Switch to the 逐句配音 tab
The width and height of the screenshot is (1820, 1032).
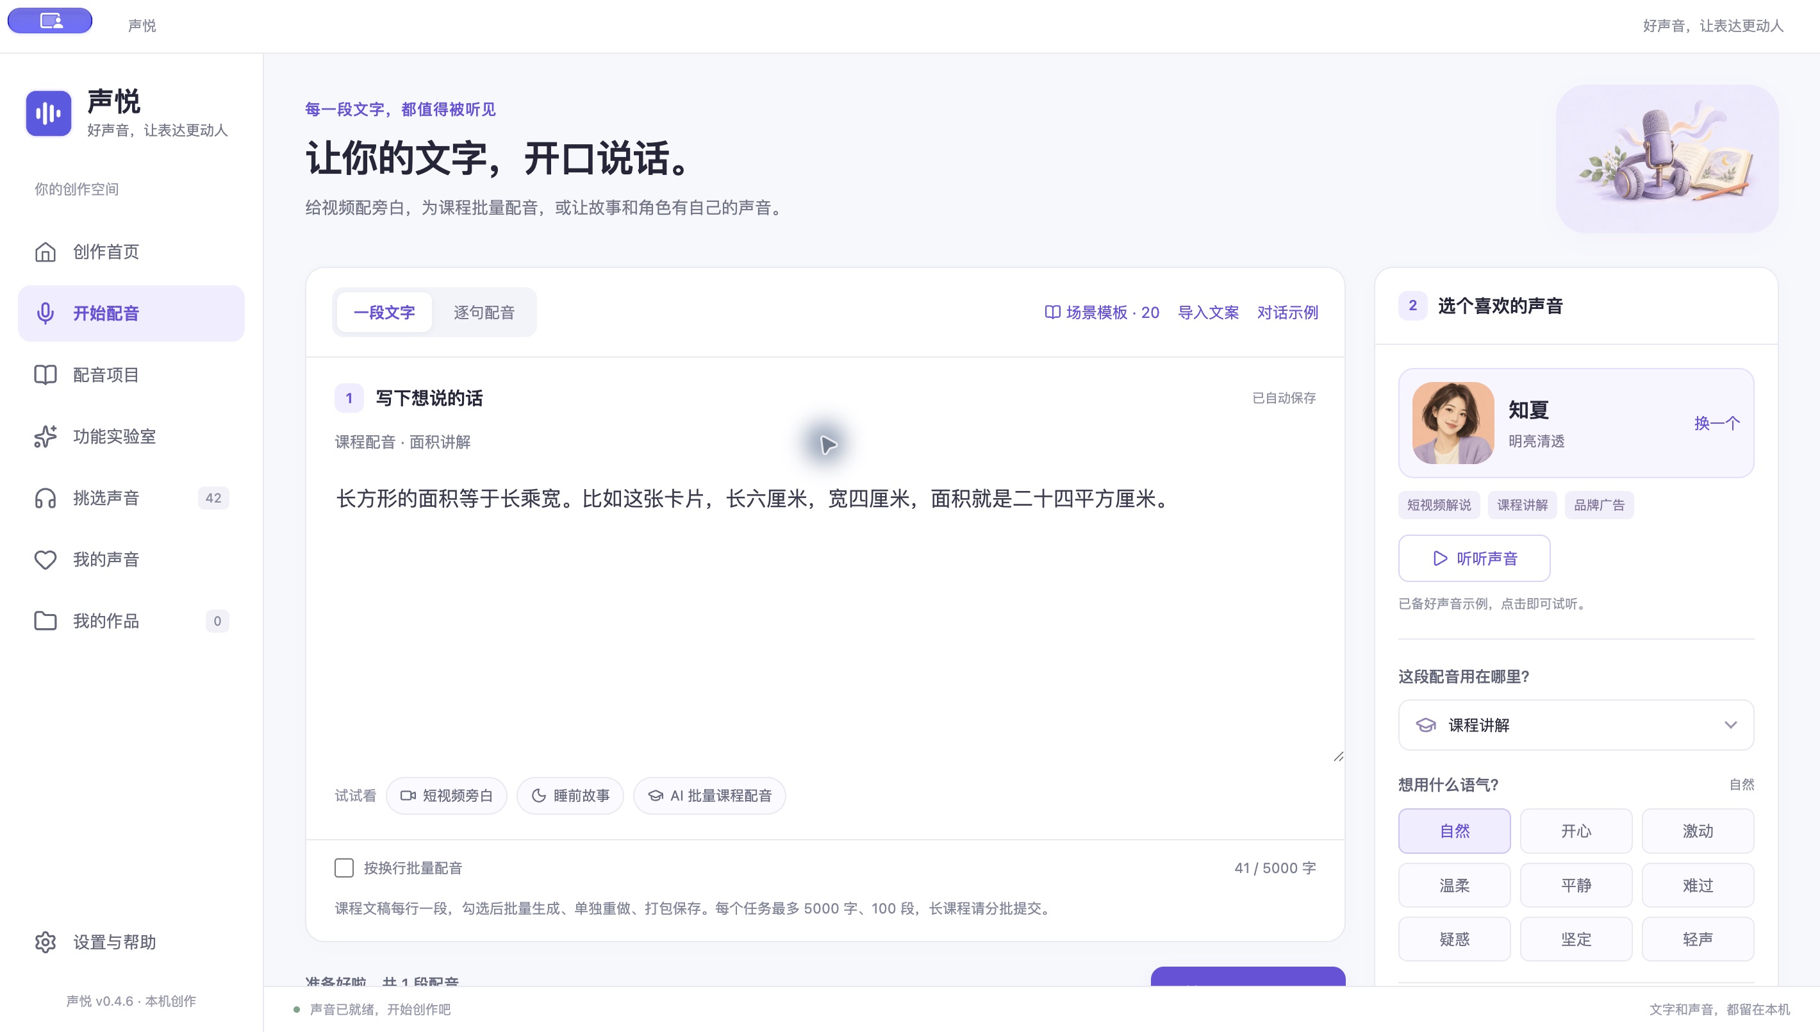[484, 313]
